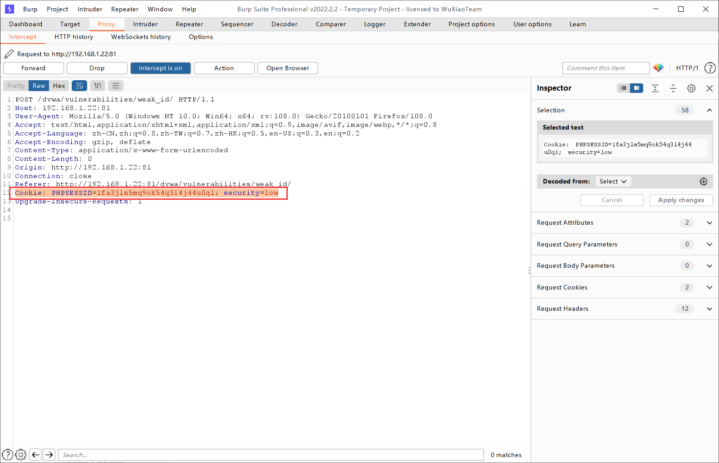Switch Inspector to stacked layout view

click(x=624, y=88)
